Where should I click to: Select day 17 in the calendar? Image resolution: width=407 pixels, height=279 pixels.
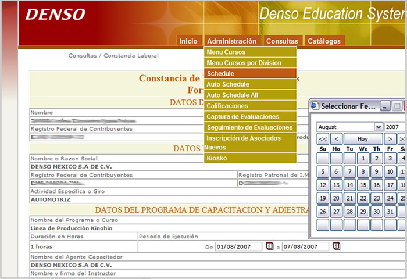coord(390,185)
